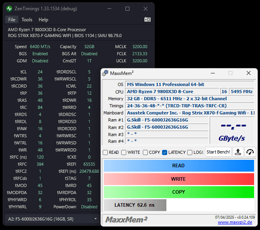Click the tCWL value 22

pos(89,86)
